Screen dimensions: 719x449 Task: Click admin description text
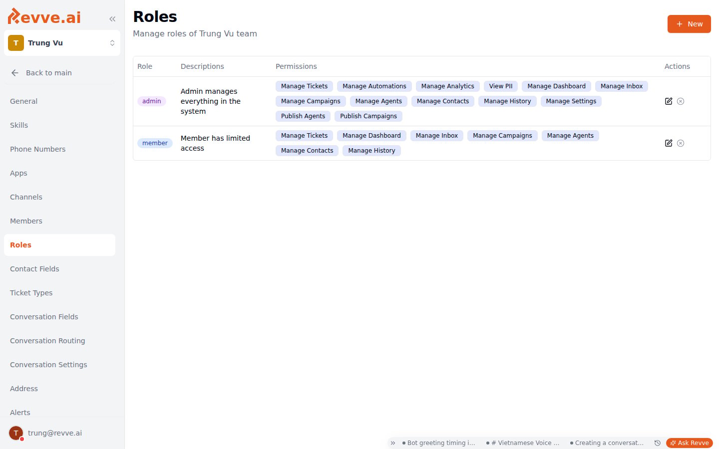(x=211, y=101)
